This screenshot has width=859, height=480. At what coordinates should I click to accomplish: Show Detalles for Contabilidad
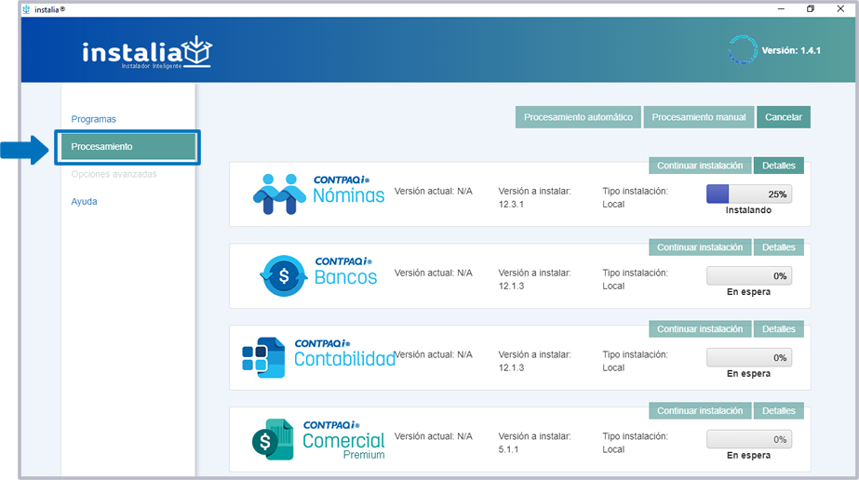click(778, 329)
